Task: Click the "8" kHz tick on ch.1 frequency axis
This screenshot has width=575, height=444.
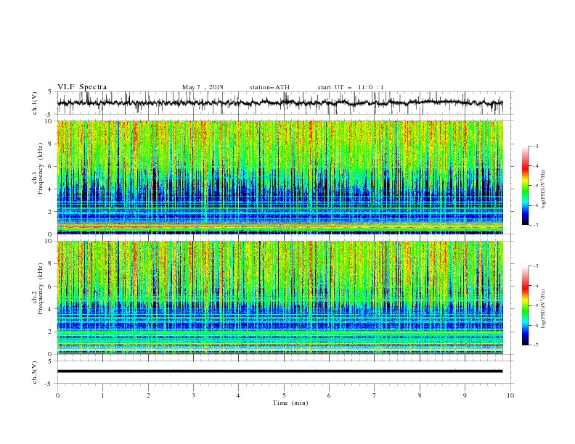Action: 51,144
